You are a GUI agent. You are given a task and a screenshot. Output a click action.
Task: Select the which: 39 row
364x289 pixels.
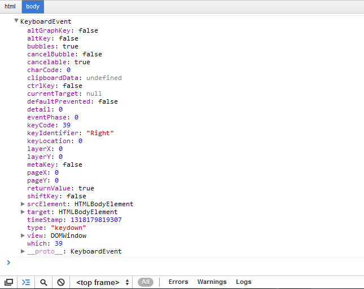(x=45, y=243)
